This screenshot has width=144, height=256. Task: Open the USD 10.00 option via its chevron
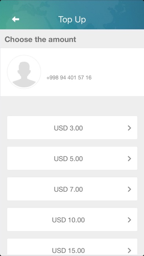point(129,220)
